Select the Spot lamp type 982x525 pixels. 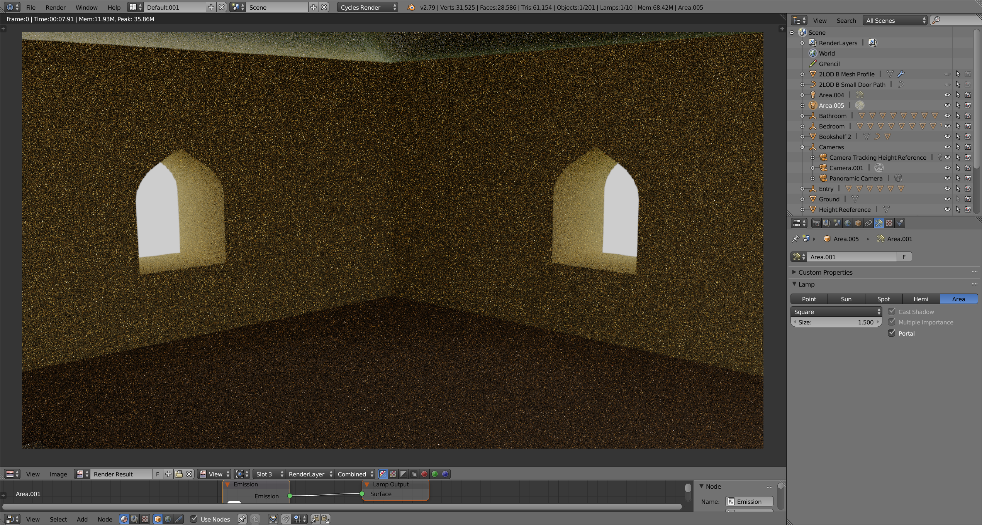[x=883, y=299]
